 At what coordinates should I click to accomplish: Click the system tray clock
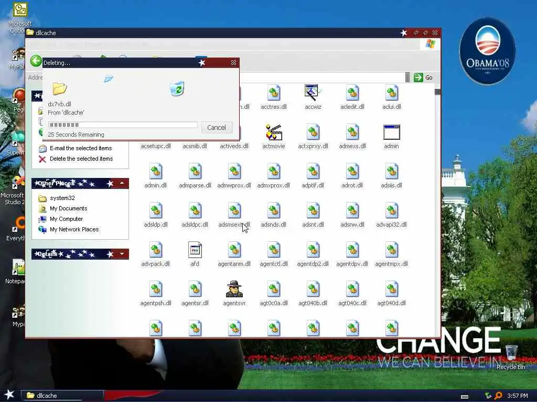point(518,396)
